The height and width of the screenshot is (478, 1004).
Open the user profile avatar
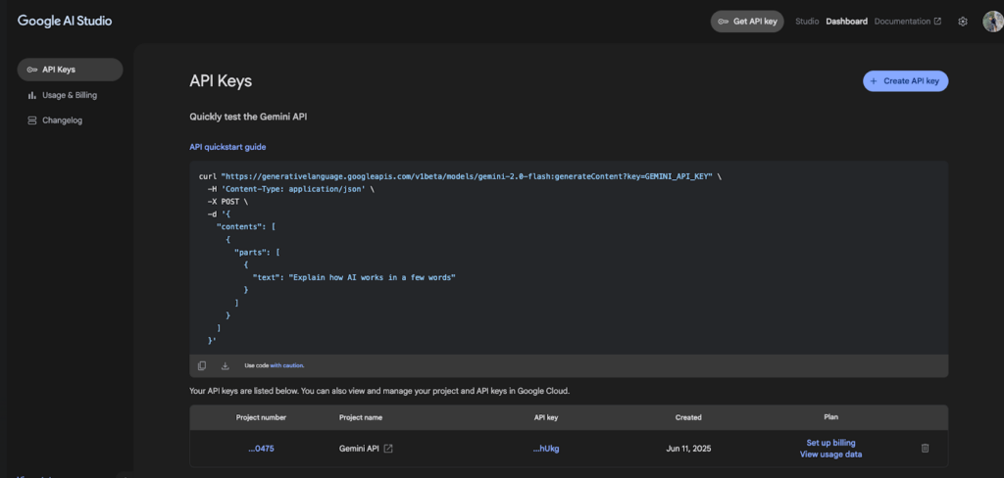[x=991, y=22]
